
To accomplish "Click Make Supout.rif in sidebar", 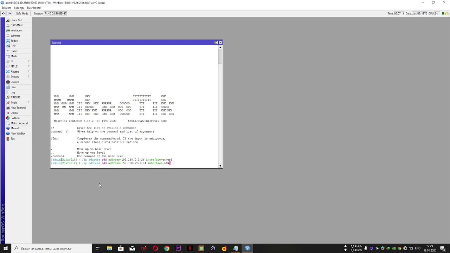I will coord(19,123).
